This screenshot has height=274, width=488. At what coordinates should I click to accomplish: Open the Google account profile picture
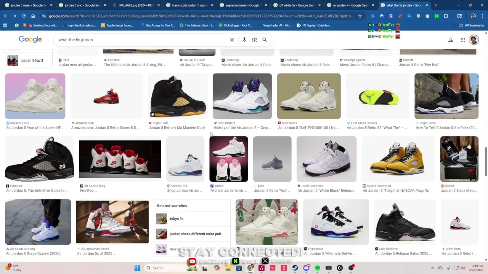click(474, 40)
